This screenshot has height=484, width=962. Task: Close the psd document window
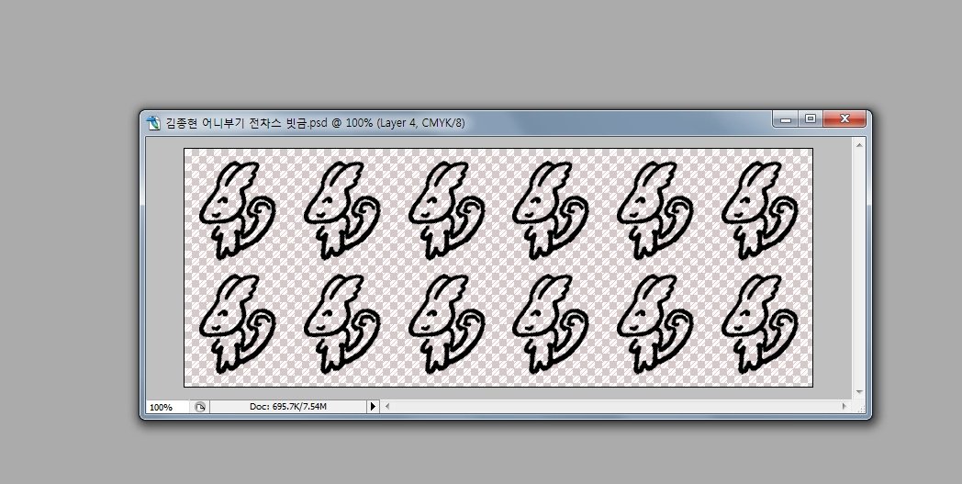[x=845, y=119]
